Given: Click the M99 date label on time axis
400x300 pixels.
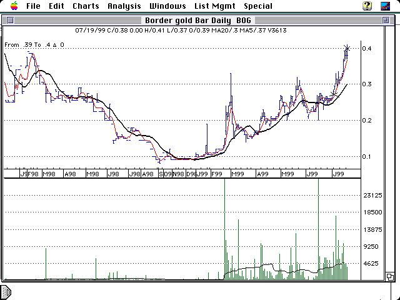Looking at the screenshot, I should [x=237, y=173].
